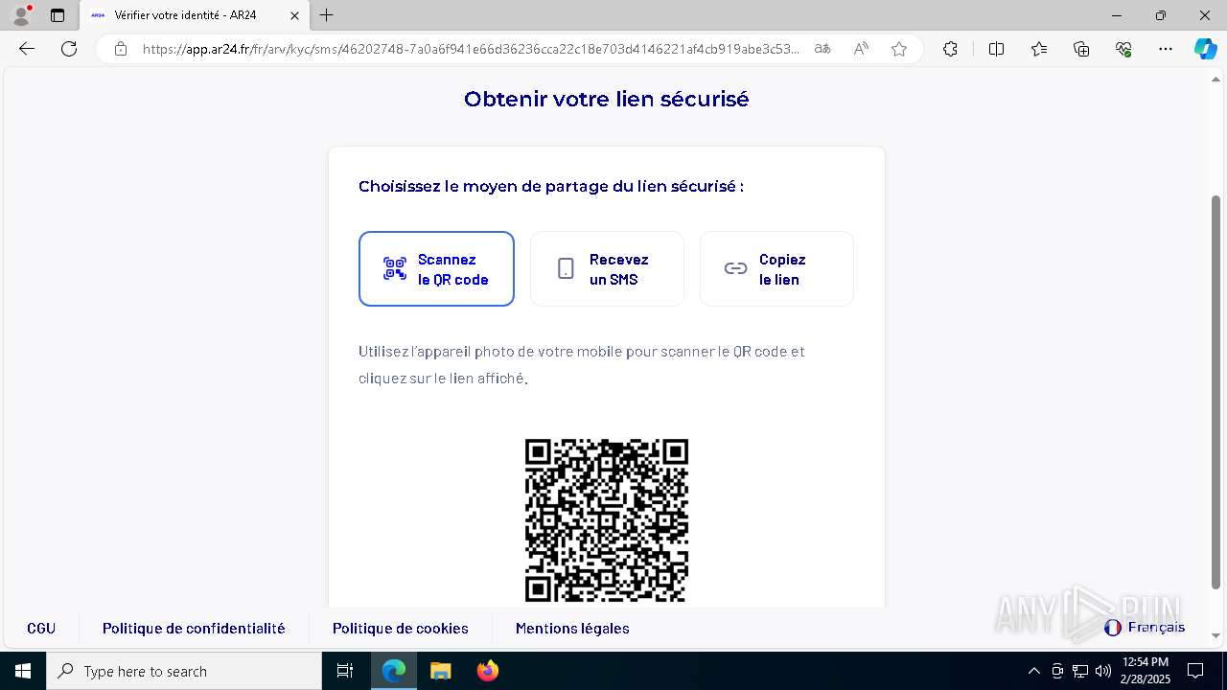Click the chain link icon
Viewport: 1227px width, 690px height.
point(735,268)
